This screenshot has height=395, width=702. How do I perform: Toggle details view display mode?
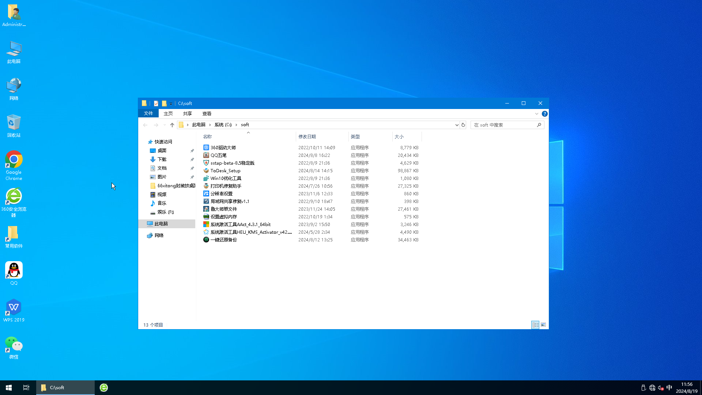pos(535,324)
